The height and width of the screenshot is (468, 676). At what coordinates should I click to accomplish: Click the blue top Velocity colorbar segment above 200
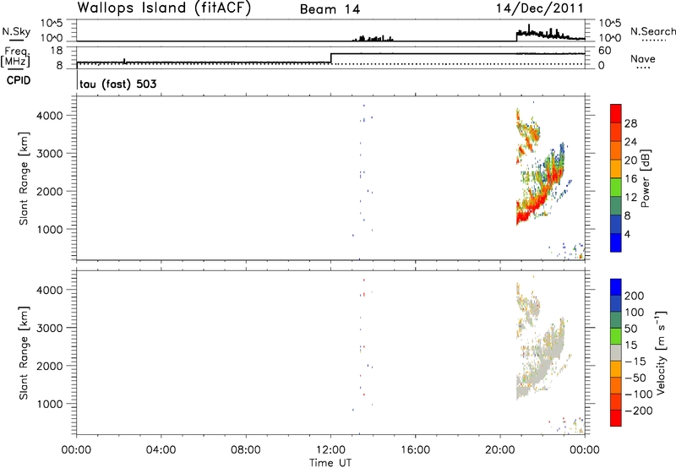coord(616,286)
